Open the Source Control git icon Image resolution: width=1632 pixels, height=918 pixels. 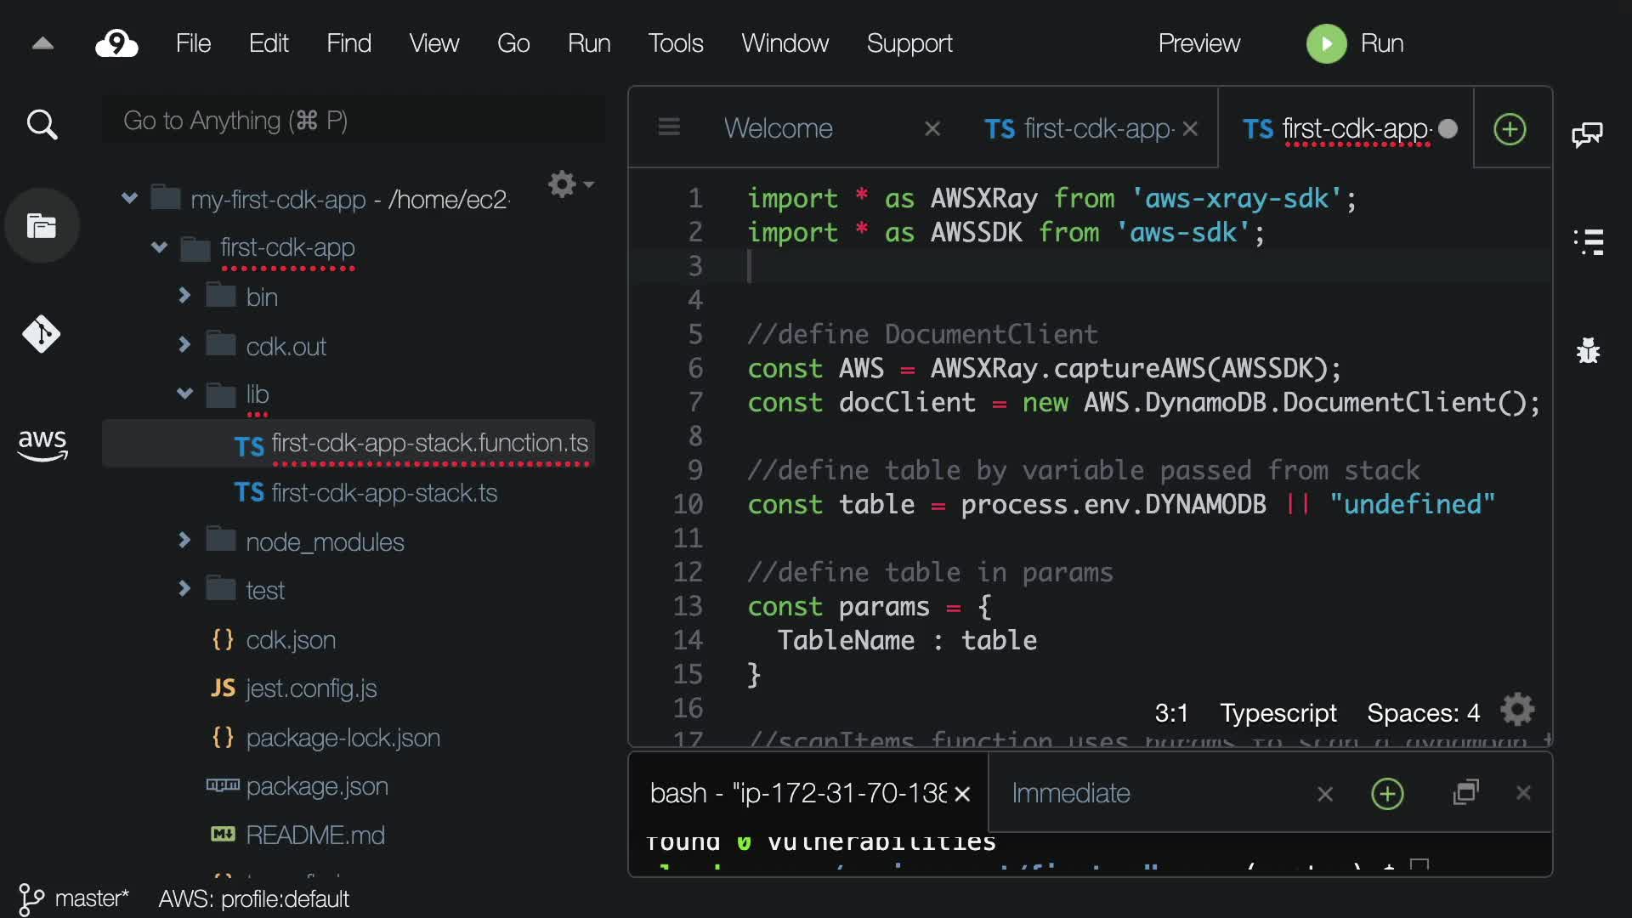42,334
